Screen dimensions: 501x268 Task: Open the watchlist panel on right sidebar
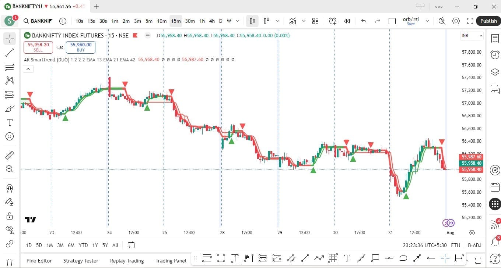click(495, 39)
